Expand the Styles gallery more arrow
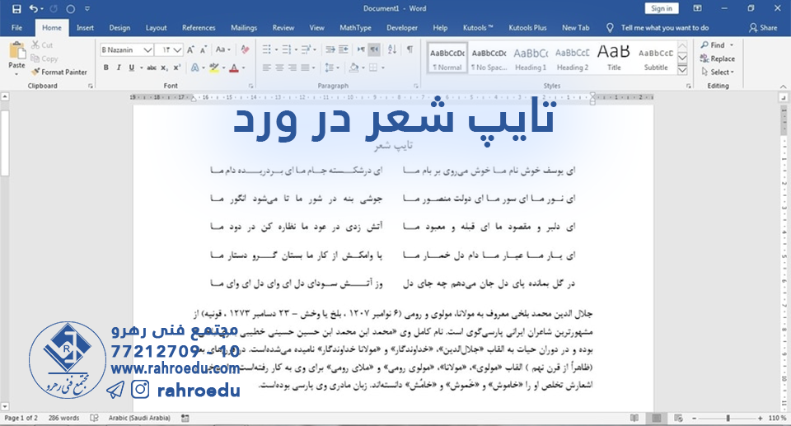This screenshot has width=791, height=426. pyautogui.click(x=682, y=70)
